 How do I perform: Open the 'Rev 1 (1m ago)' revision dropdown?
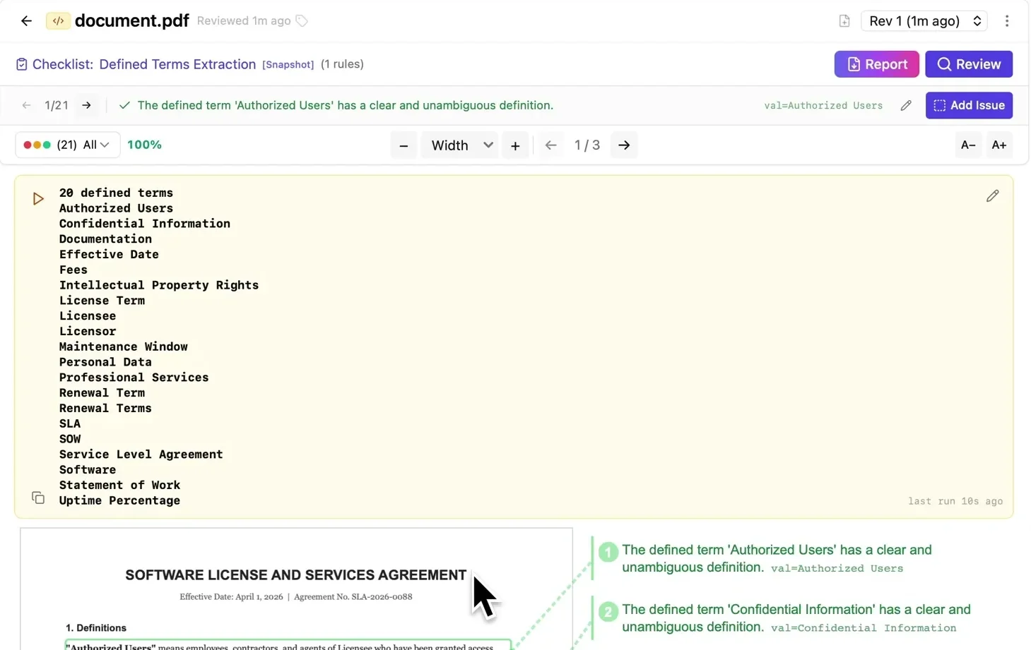click(x=924, y=20)
